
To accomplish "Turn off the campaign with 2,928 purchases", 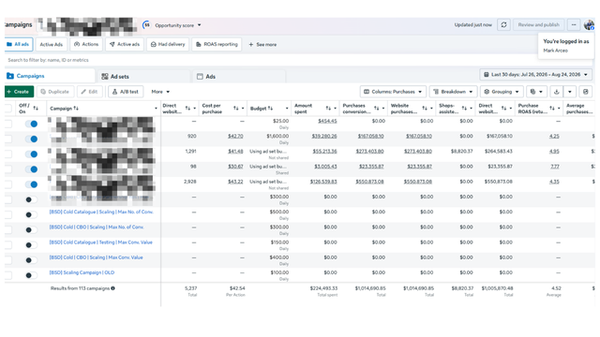I will click(31, 184).
